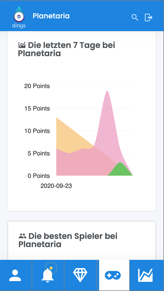This screenshot has height=291, width=164.
Task: Open the profile tab in bottom bar
Action: click(x=16, y=275)
